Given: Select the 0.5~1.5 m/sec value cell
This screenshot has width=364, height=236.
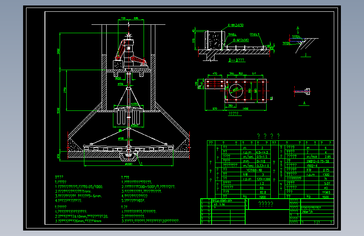Looking at the screenshot, I should pyautogui.click(x=262, y=157).
